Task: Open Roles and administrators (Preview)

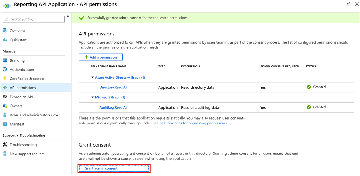Action: pos(36,115)
